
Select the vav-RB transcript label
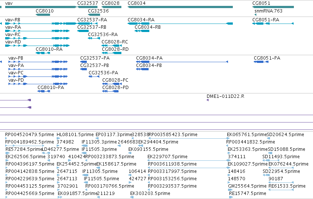[x=13, y=20]
